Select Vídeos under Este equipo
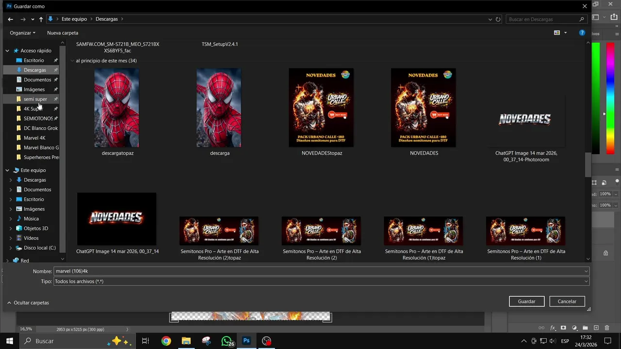 31,238
